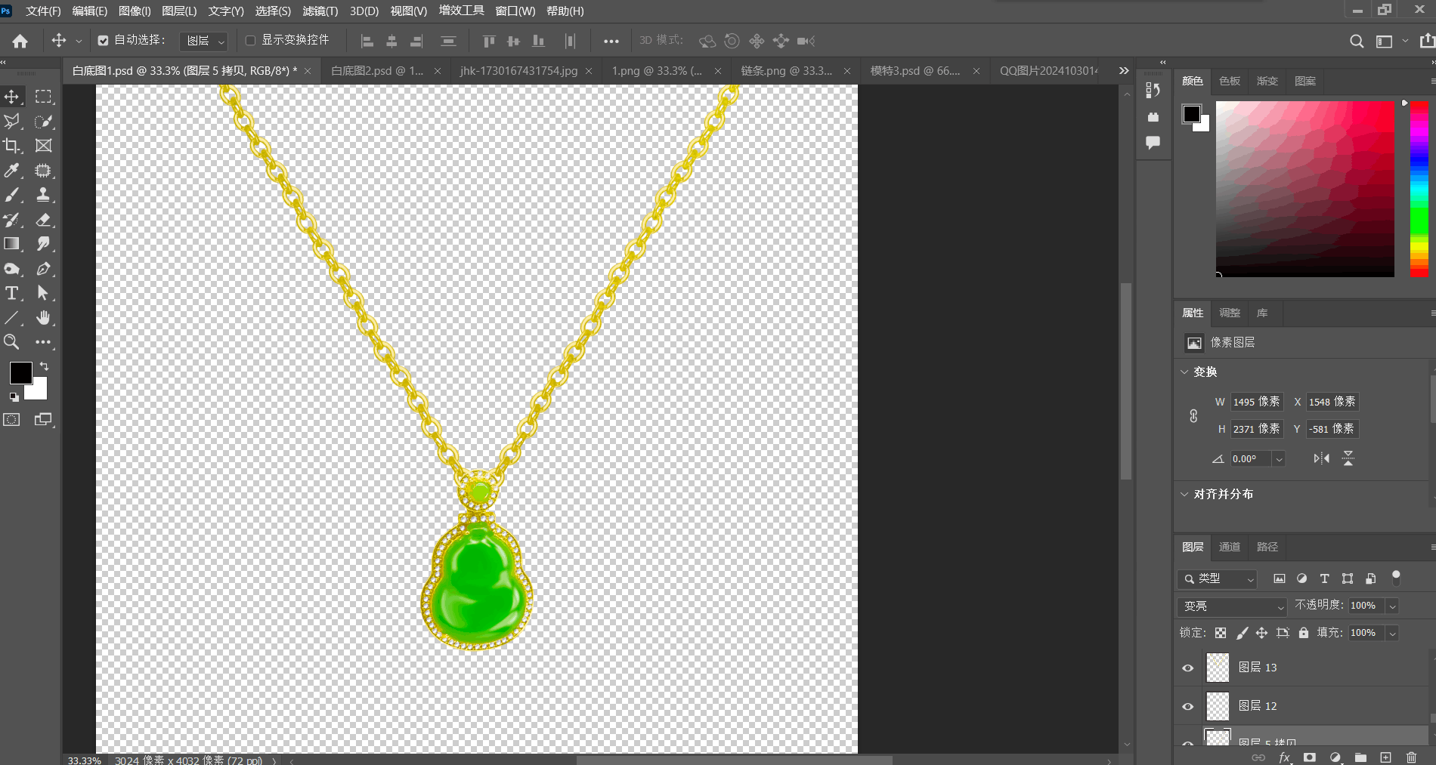Click the lock all layer icon
The image size is (1436, 765).
point(1304,633)
